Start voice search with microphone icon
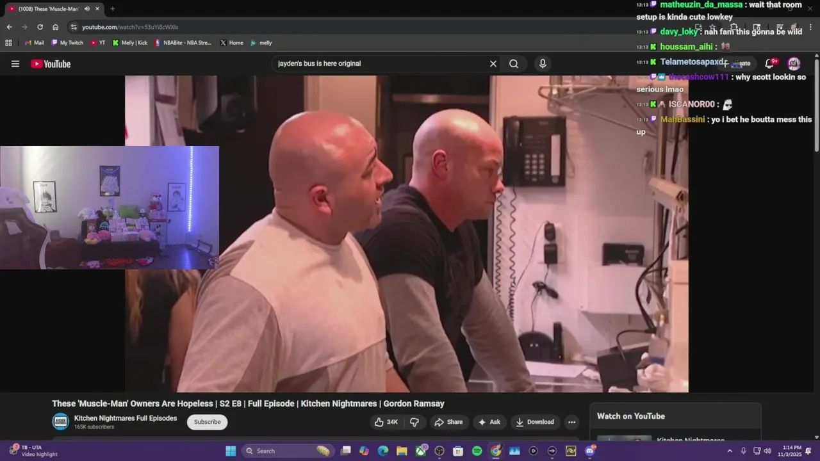Screen dimensions: 820x461 [543, 63]
